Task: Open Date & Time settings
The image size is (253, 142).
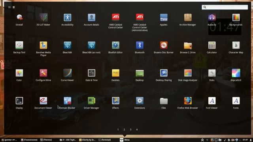Action: tap(91, 75)
